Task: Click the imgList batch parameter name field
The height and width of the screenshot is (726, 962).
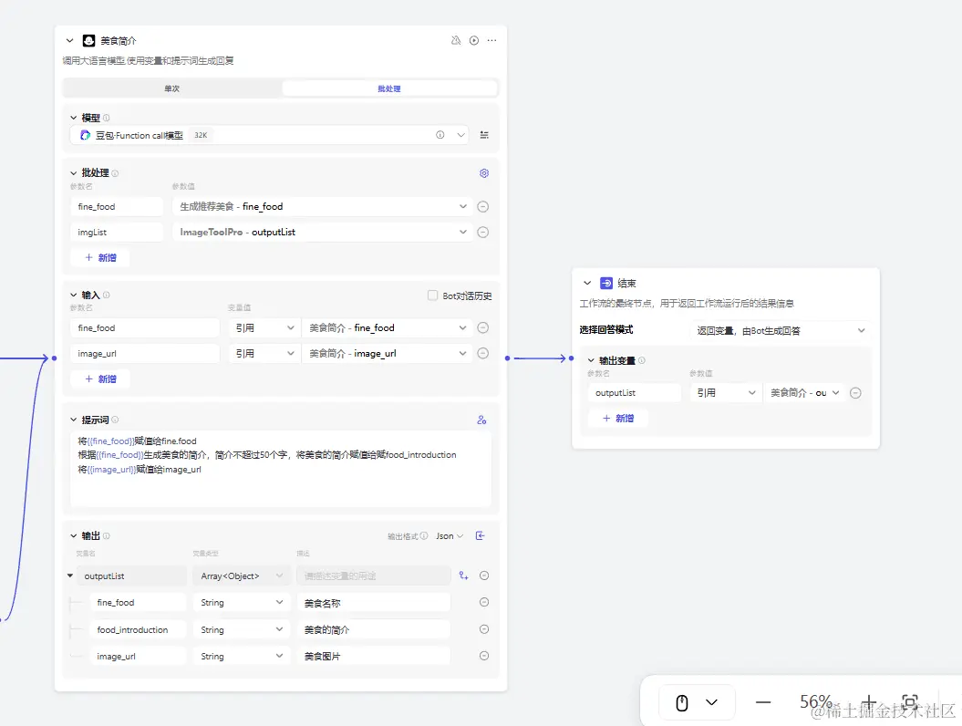Action: 117,232
